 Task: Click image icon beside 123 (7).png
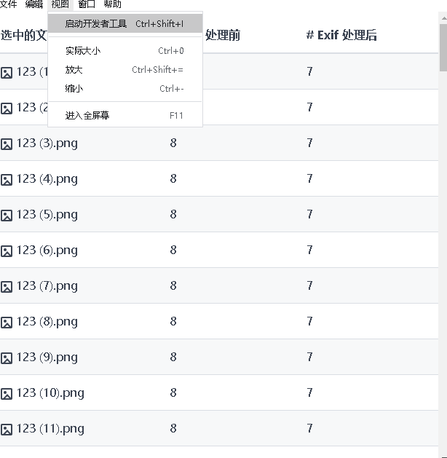7,287
